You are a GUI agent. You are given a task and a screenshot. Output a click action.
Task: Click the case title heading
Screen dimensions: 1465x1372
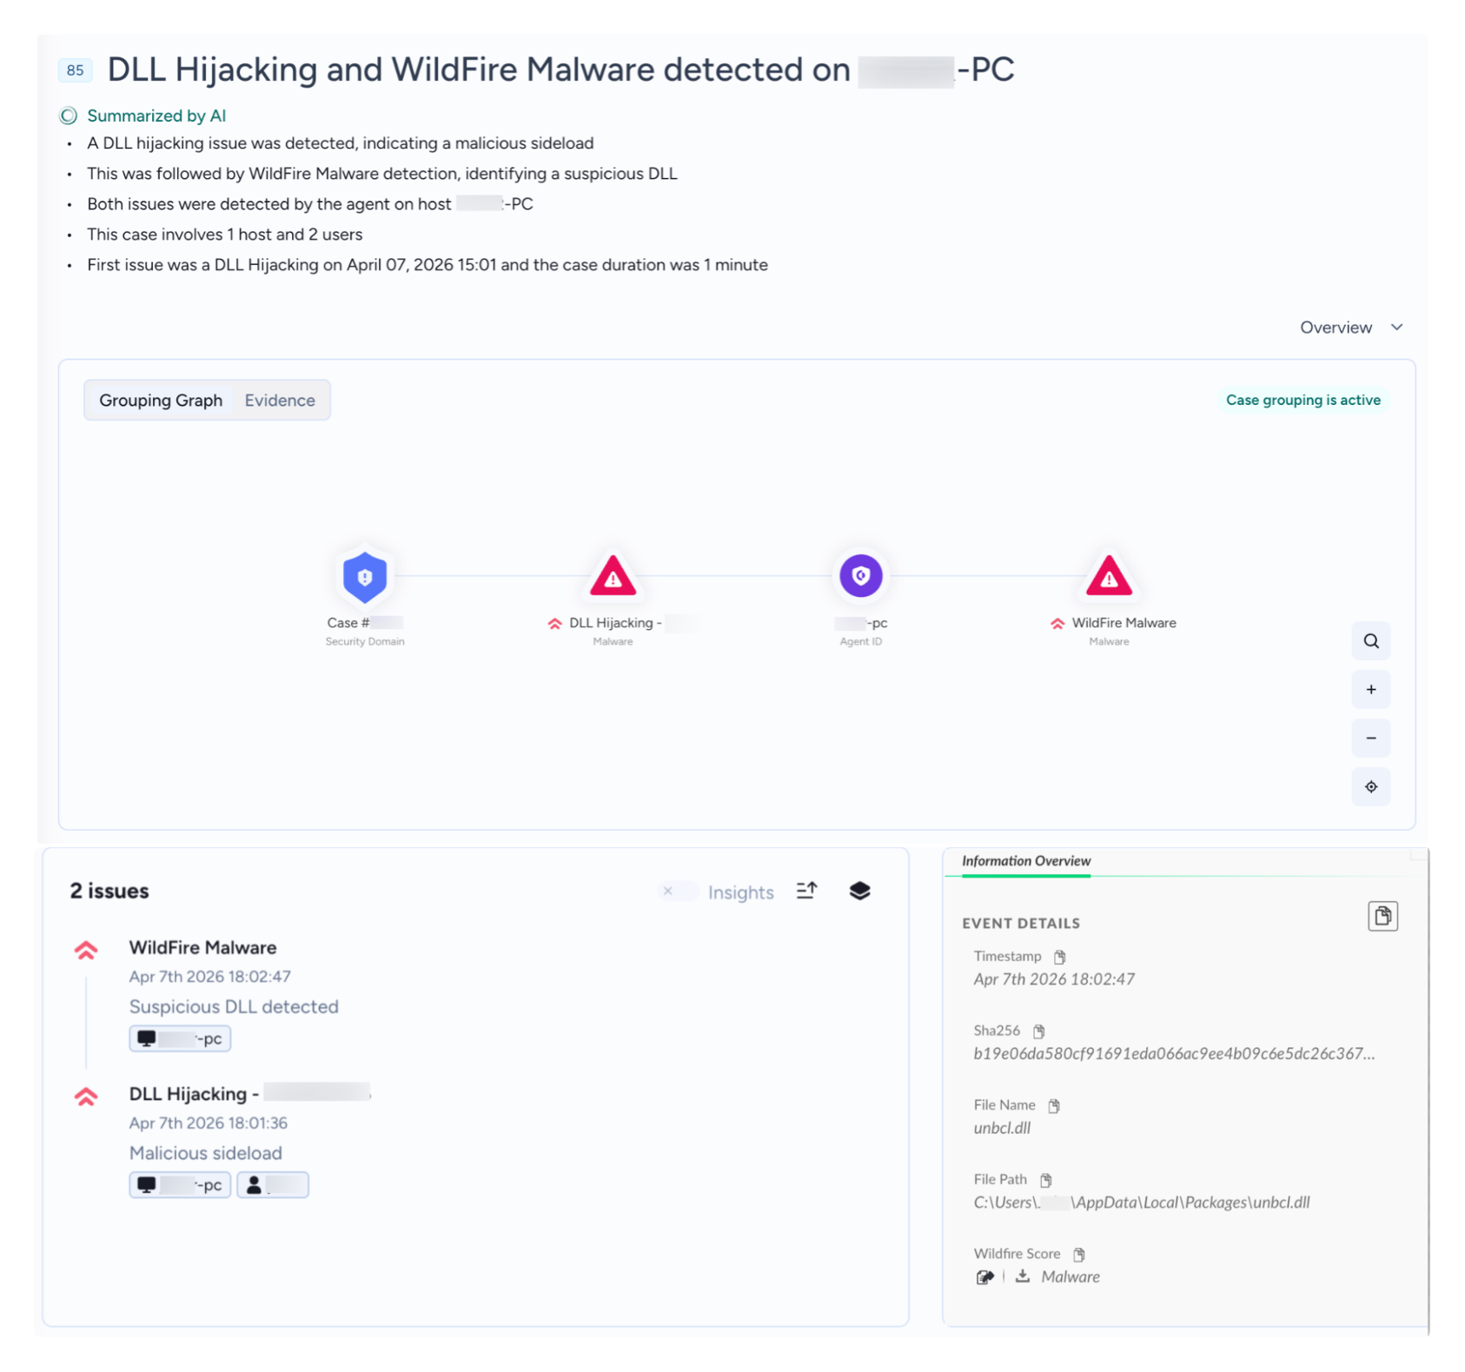coord(560,70)
